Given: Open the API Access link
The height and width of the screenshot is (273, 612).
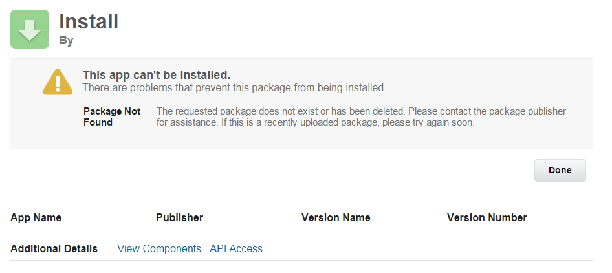Looking at the screenshot, I should click(x=236, y=248).
